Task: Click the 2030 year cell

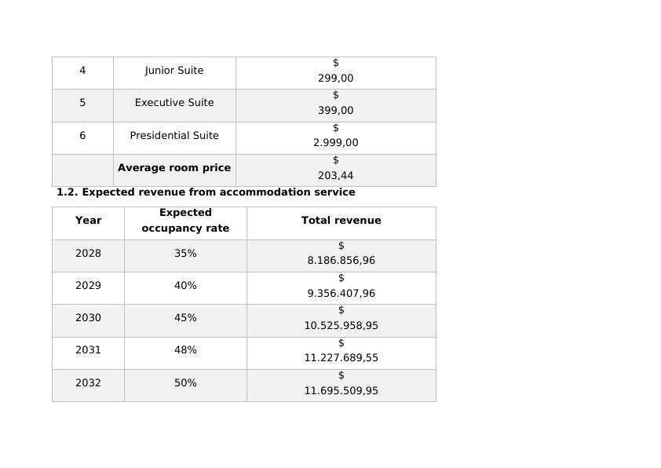Action: point(88,318)
